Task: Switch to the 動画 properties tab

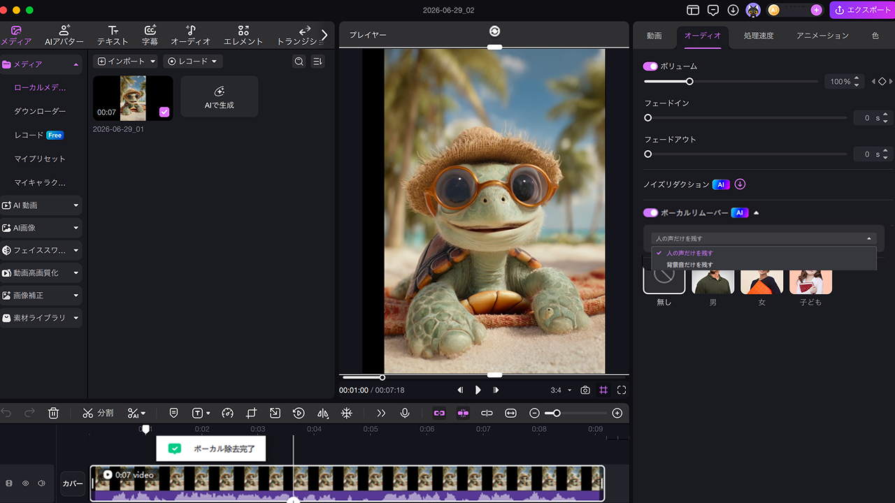Action: 654,36
